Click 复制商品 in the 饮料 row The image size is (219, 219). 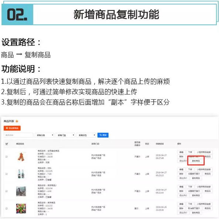196,178
